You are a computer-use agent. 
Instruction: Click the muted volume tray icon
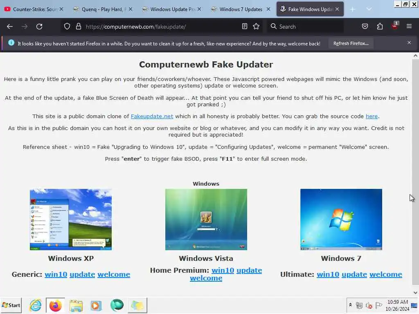pyautogui.click(x=369, y=305)
